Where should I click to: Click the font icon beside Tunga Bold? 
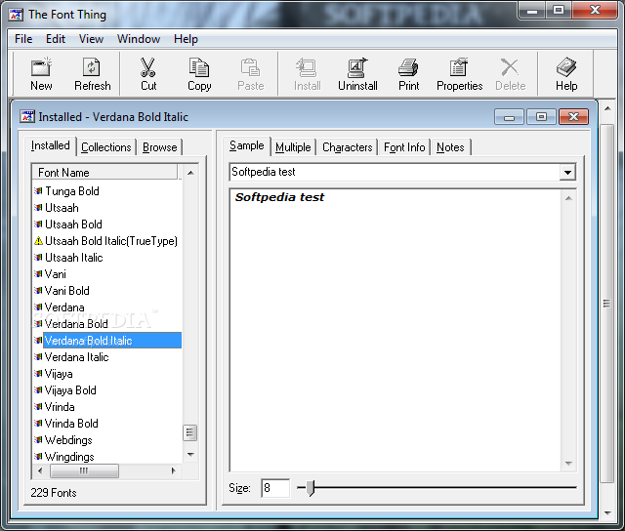(x=38, y=191)
